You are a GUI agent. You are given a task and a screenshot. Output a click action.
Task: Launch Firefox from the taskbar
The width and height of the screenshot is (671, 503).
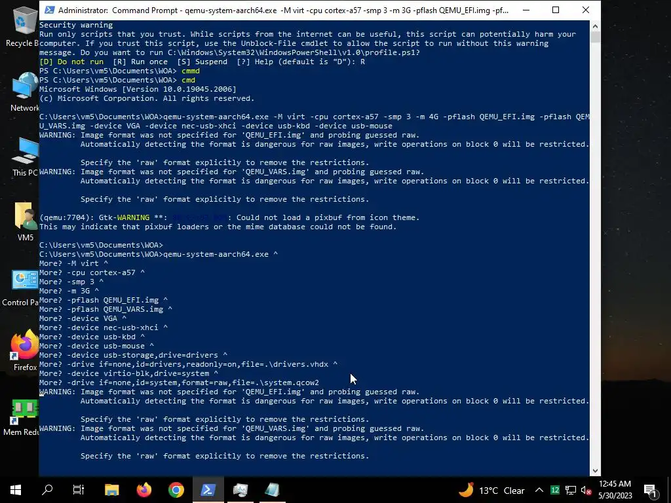[x=144, y=490]
